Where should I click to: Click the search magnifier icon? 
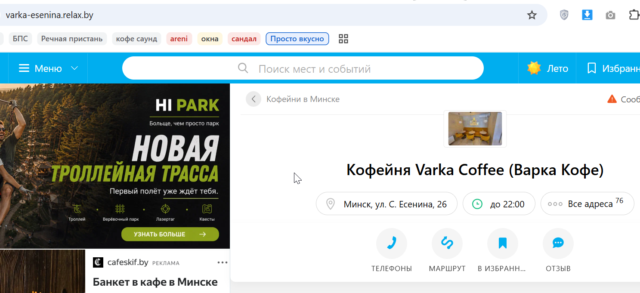click(x=243, y=68)
